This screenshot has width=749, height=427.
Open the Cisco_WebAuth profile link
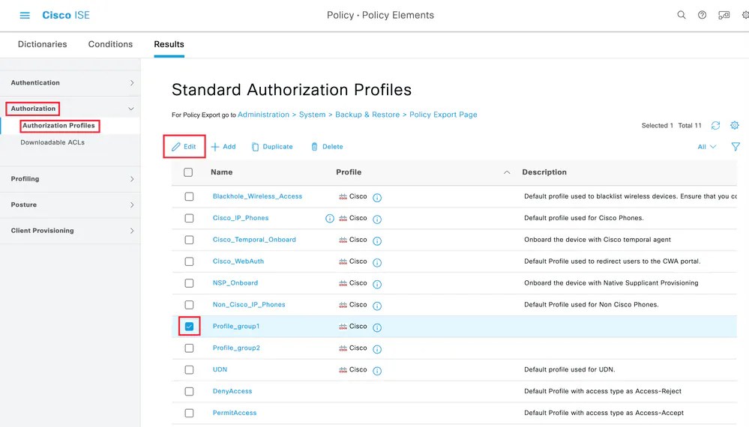tap(238, 261)
